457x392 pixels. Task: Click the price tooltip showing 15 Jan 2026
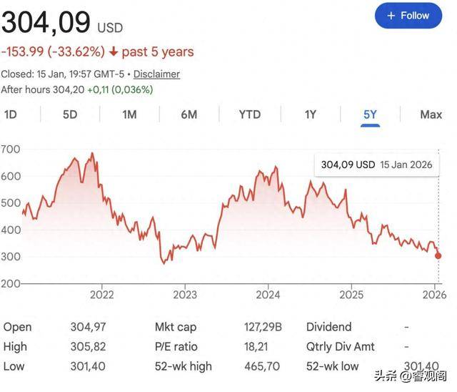pos(376,165)
